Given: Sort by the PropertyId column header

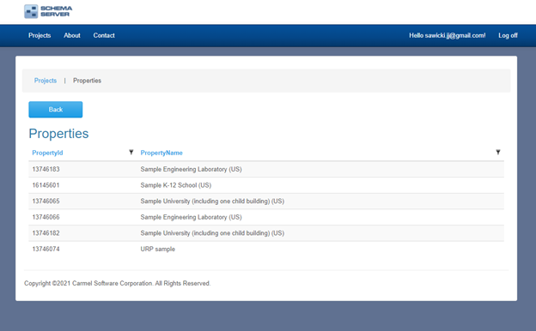Looking at the screenshot, I should 47,153.
